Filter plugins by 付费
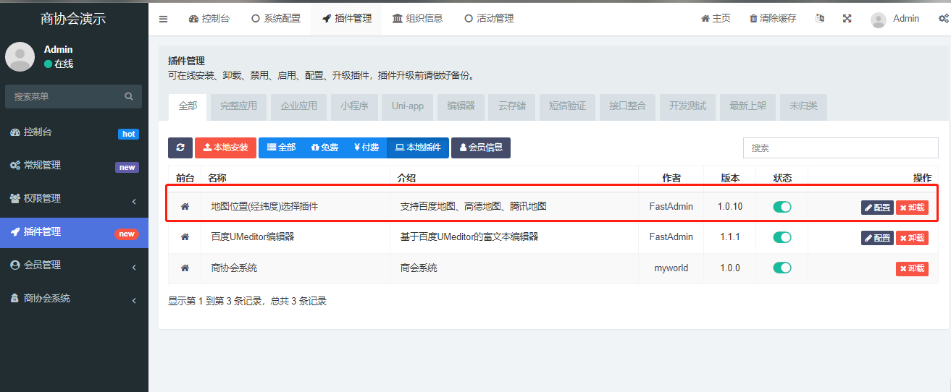The width and height of the screenshot is (951, 392). click(366, 148)
